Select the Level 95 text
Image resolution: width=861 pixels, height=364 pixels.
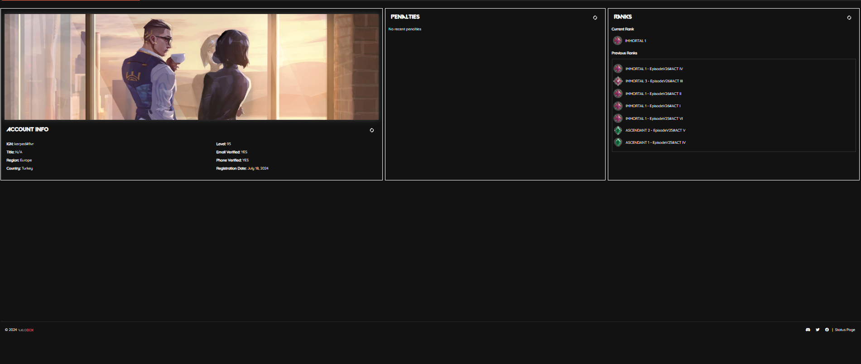(x=224, y=144)
